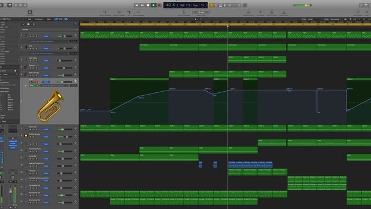Adjust the master volume slider
Screen dimensions: 371x209
click(303, 5)
